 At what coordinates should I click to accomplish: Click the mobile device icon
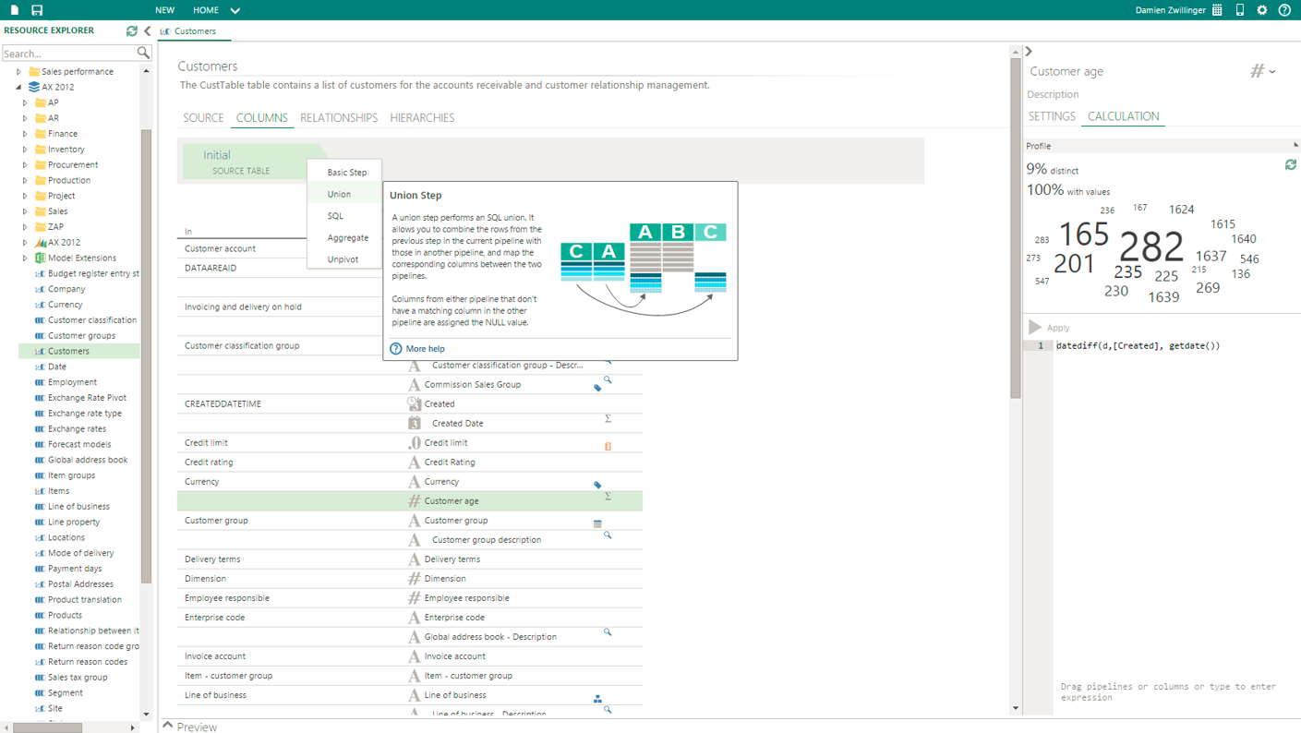(x=1240, y=10)
